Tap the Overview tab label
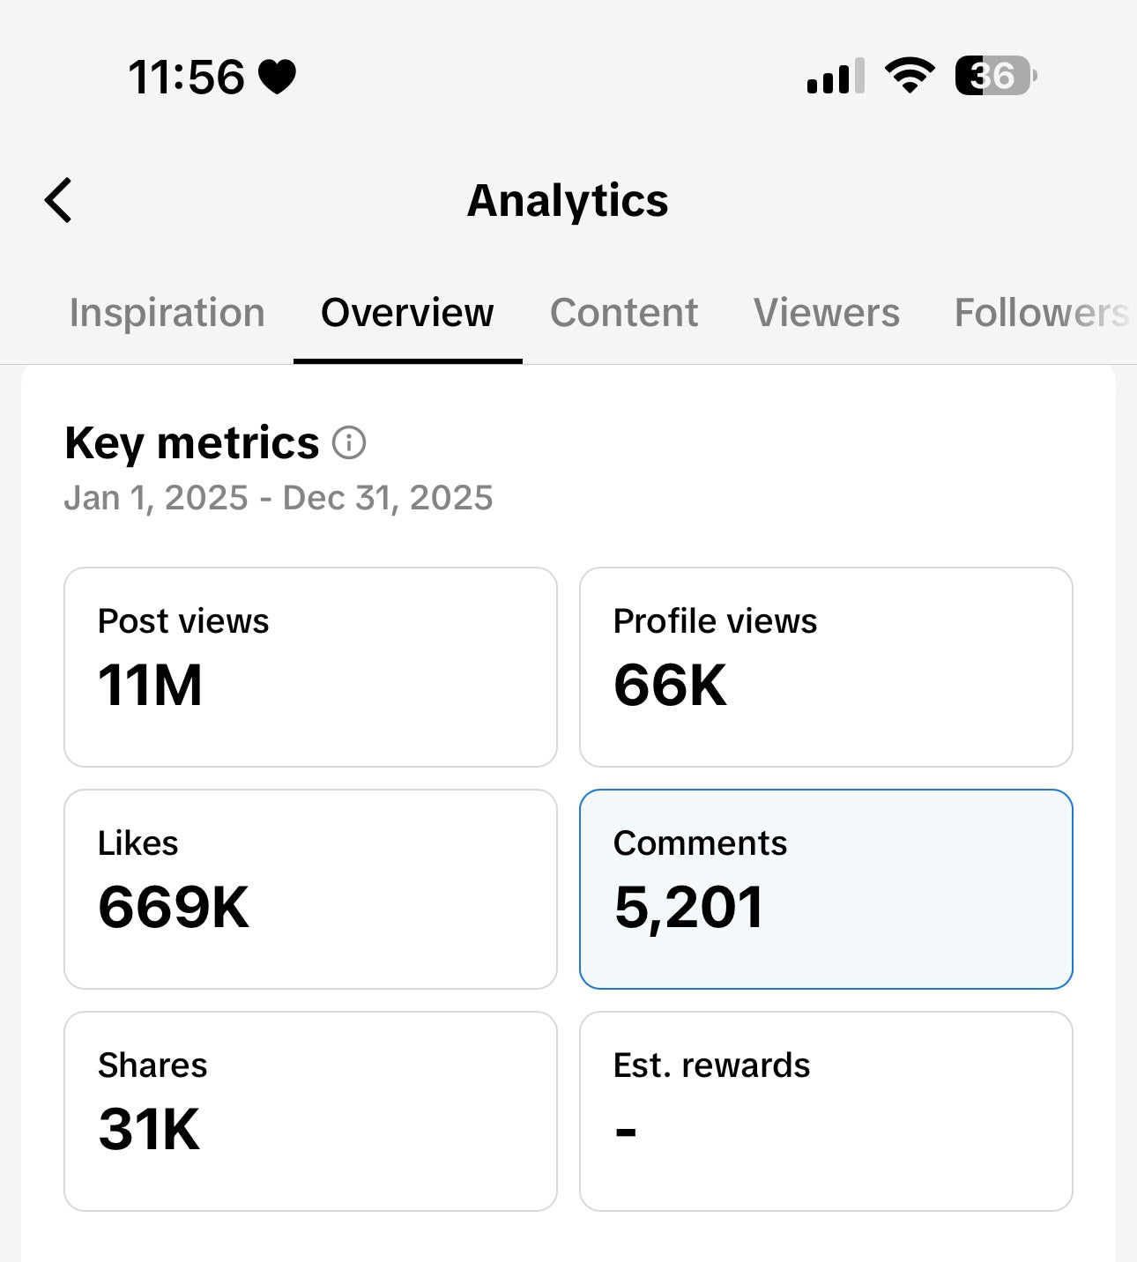Image resolution: width=1137 pixels, height=1262 pixels. coord(407,313)
